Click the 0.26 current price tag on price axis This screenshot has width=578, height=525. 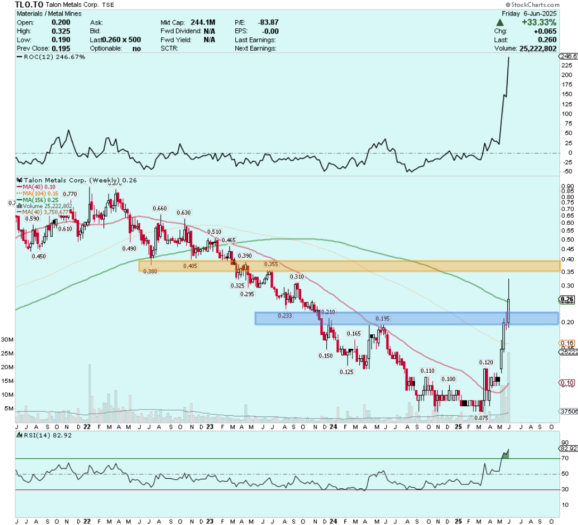[567, 299]
